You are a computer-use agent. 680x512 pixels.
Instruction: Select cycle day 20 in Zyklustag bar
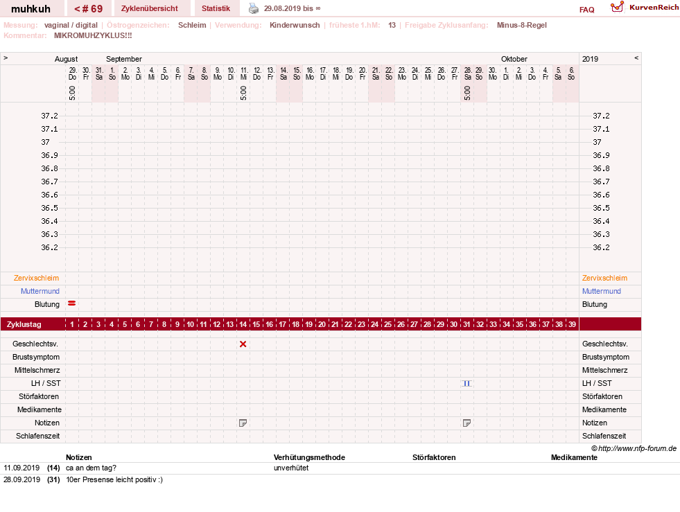(322, 324)
